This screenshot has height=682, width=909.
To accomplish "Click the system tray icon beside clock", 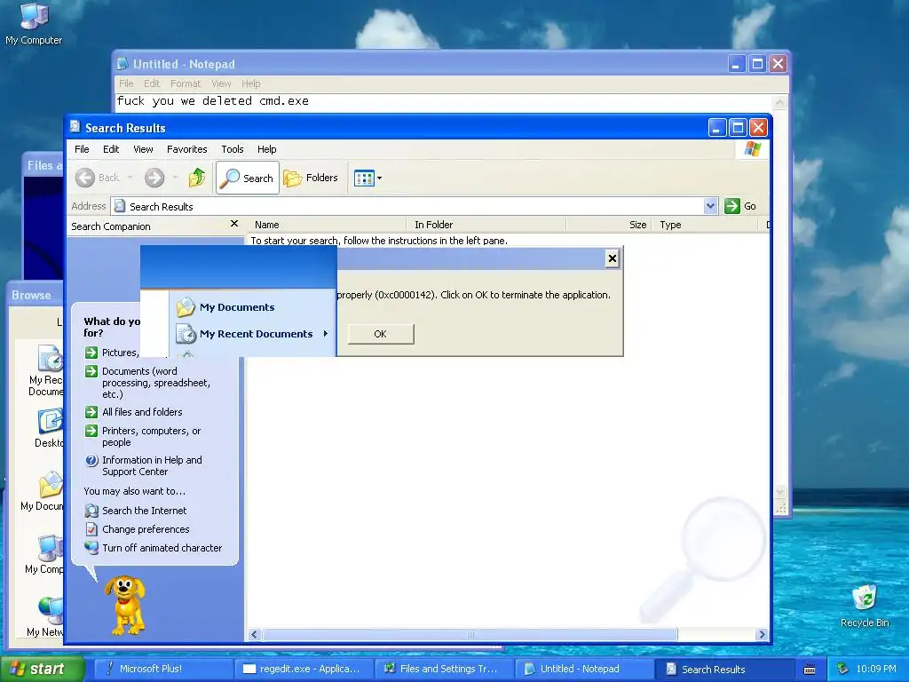I will [842, 669].
